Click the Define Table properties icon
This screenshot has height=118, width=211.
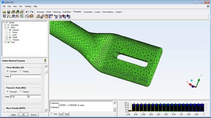tap(51, 16)
